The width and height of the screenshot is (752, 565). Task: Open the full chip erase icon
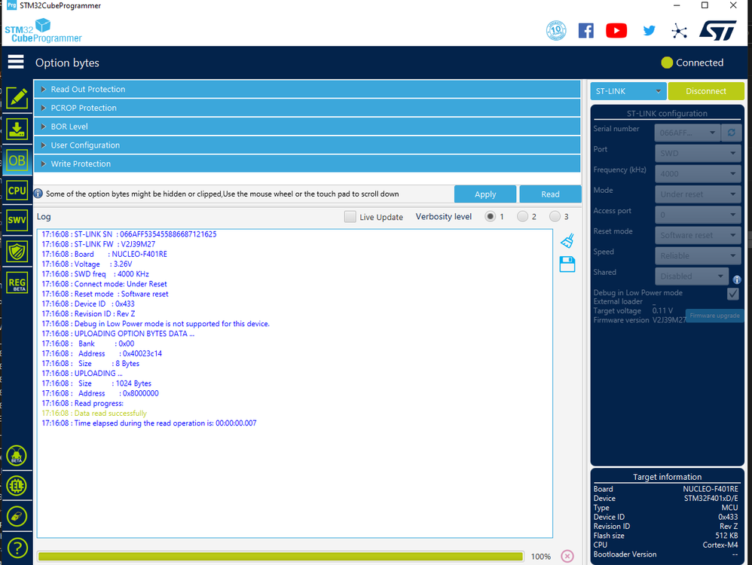[x=17, y=517]
